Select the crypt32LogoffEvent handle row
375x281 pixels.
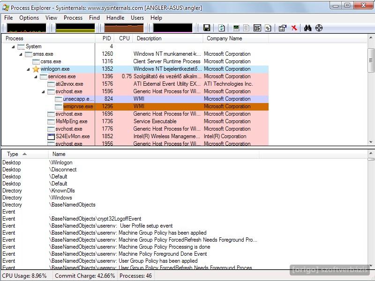point(130,219)
